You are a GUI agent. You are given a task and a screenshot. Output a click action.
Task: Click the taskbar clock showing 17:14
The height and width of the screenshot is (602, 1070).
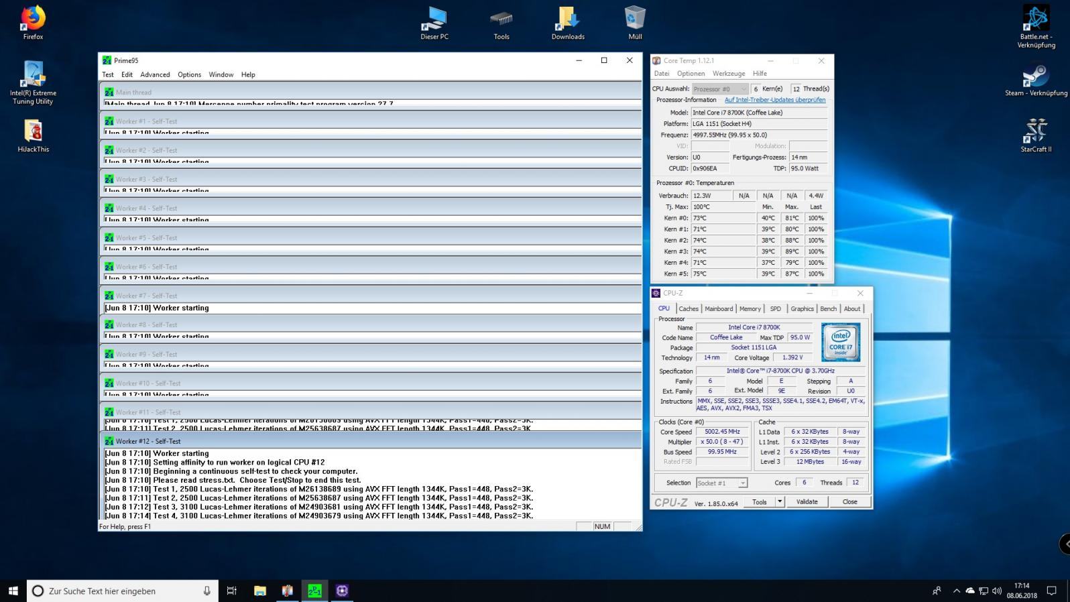[x=1021, y=591]
